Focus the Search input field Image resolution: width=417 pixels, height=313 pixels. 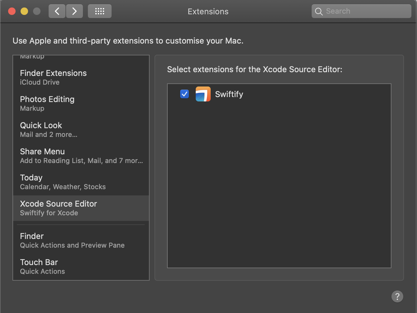click(x=362, y=12)
